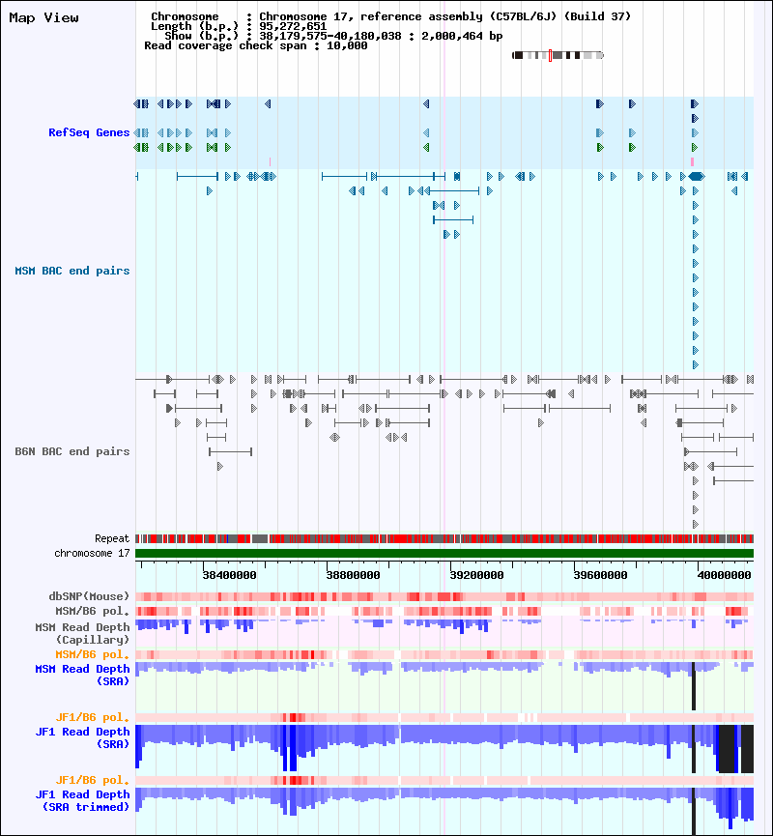Click the Map View title
The width and height of the screenshot is (773, 836).
tap(43, 17)
